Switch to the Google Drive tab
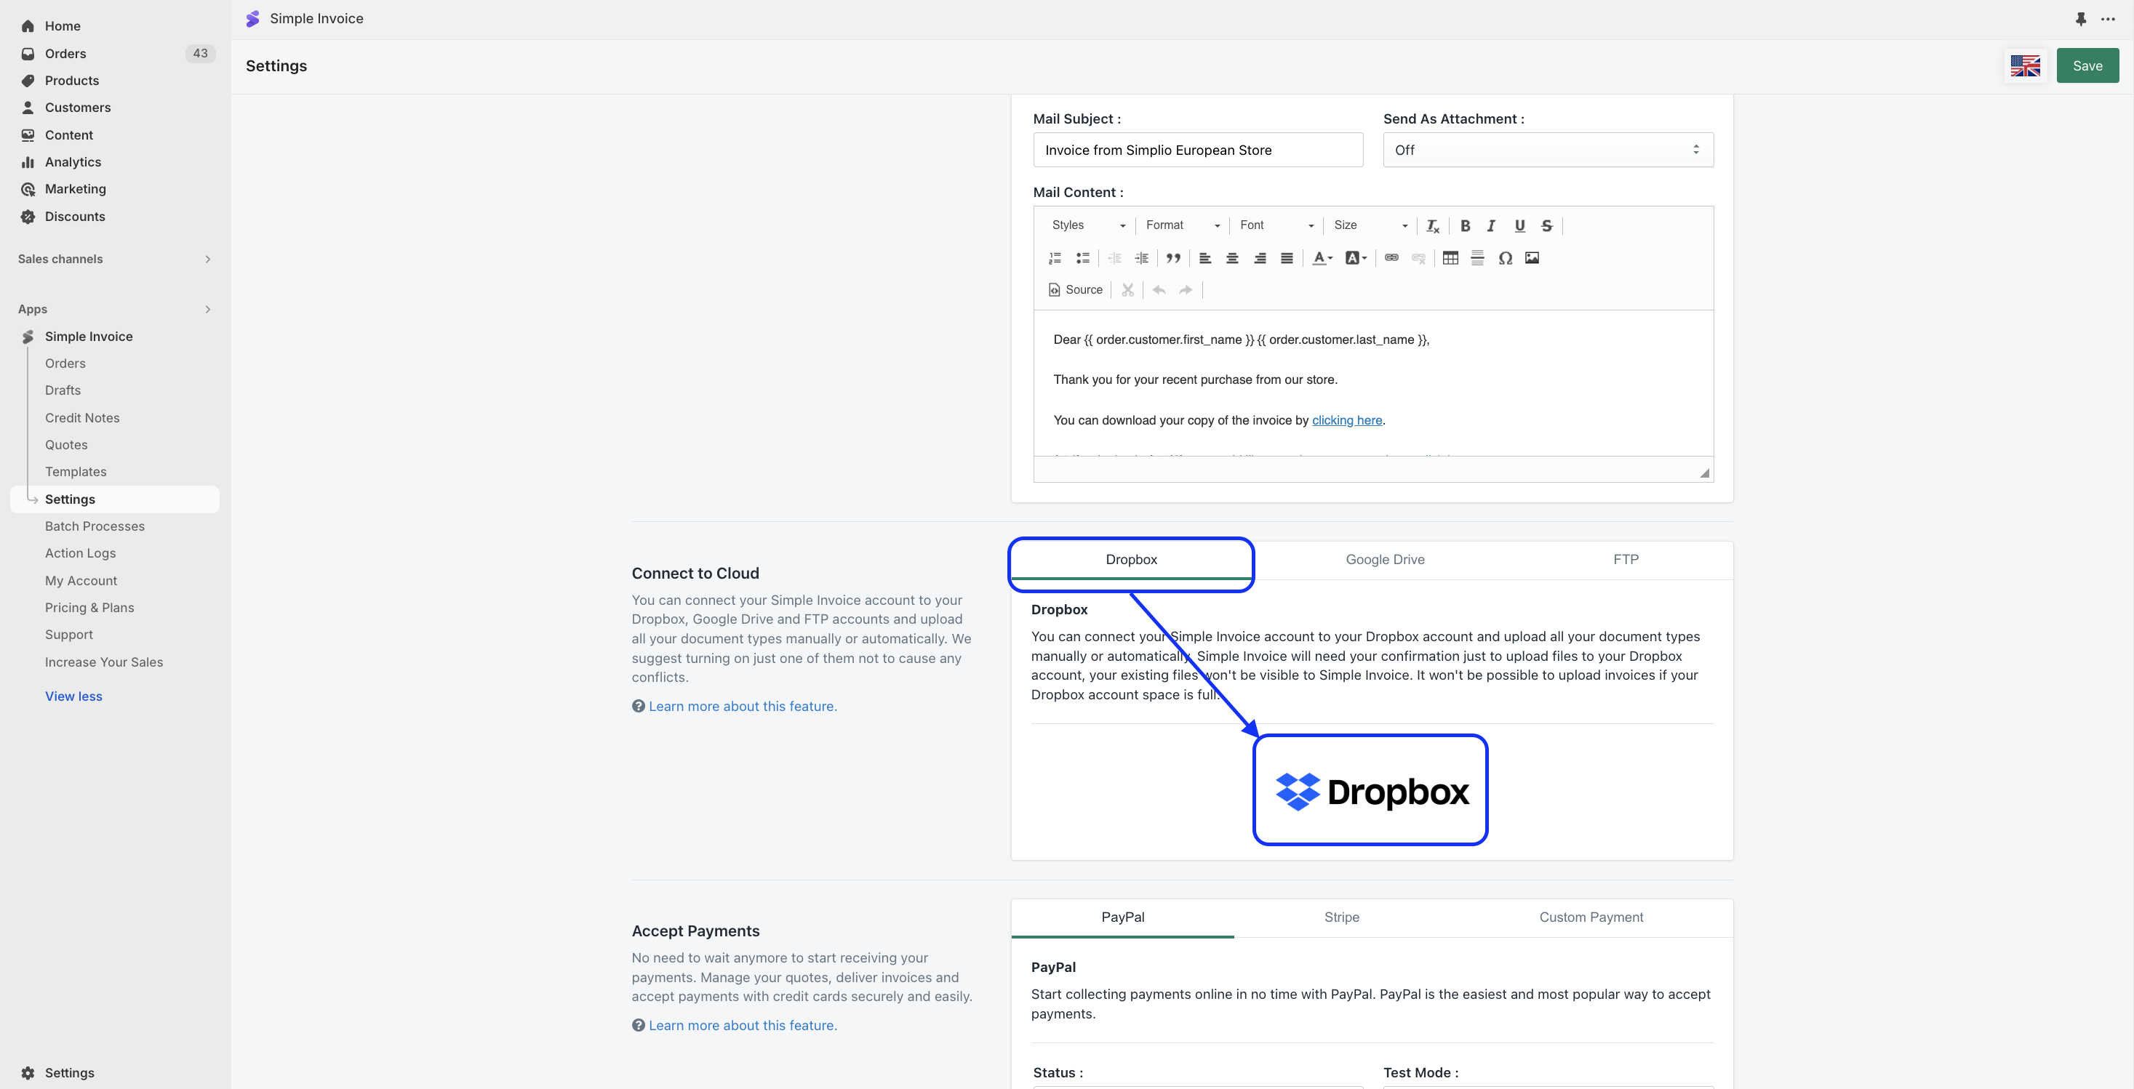 click(x=1384, y=560)
